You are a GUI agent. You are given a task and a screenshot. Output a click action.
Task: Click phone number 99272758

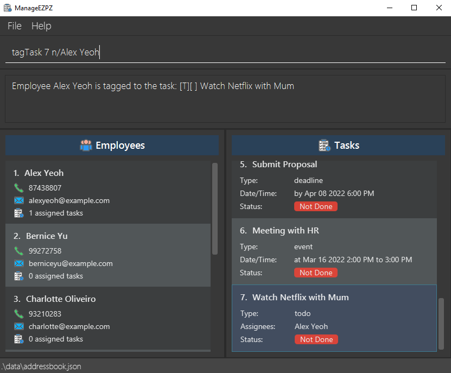pos(45,251)
